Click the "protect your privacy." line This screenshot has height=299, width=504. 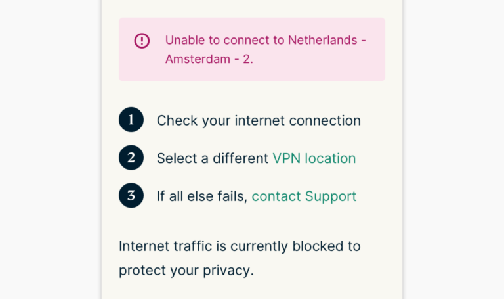tap(186, 270)
